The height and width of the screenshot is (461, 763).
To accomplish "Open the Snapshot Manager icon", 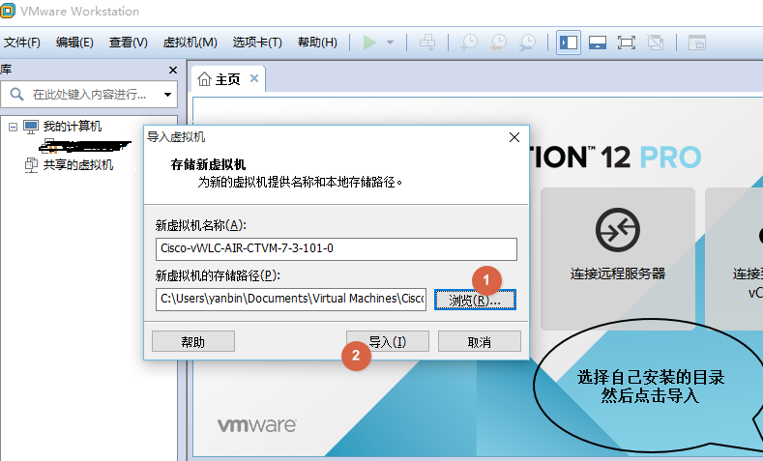I will click(527, 43).
